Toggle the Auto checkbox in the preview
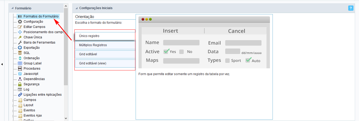This screenshot has width=359, height=121. point(248,60)
